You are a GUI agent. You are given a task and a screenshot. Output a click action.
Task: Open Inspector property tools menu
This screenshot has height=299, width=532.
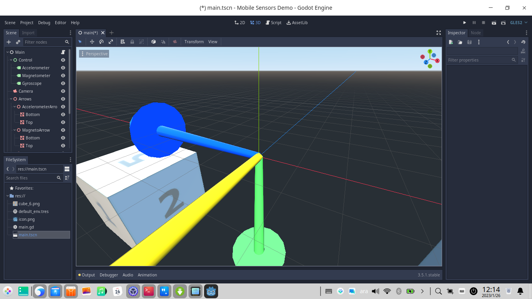coord(523,60)
